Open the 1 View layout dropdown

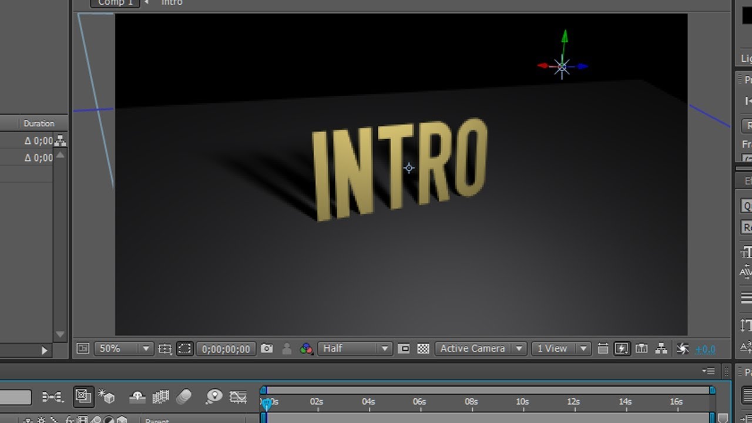coord(560,348)
